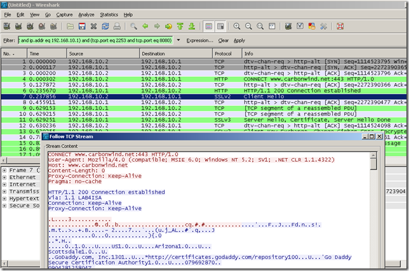Zoom out toolbar icon
This screenshot has width=409, height=271.
(x=248, y=26)
